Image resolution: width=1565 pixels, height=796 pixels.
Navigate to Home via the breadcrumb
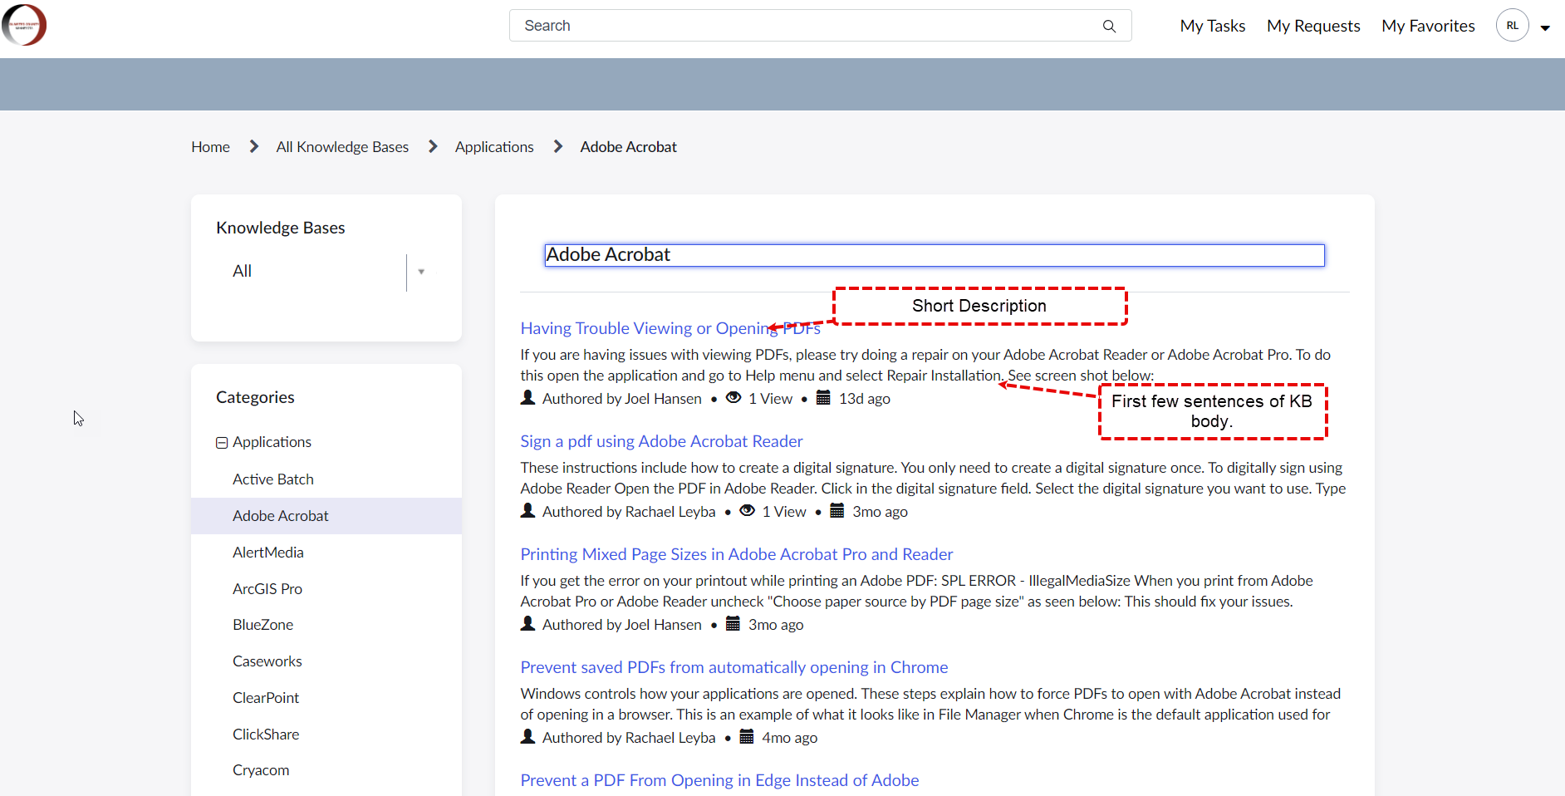tap(210, 146)
